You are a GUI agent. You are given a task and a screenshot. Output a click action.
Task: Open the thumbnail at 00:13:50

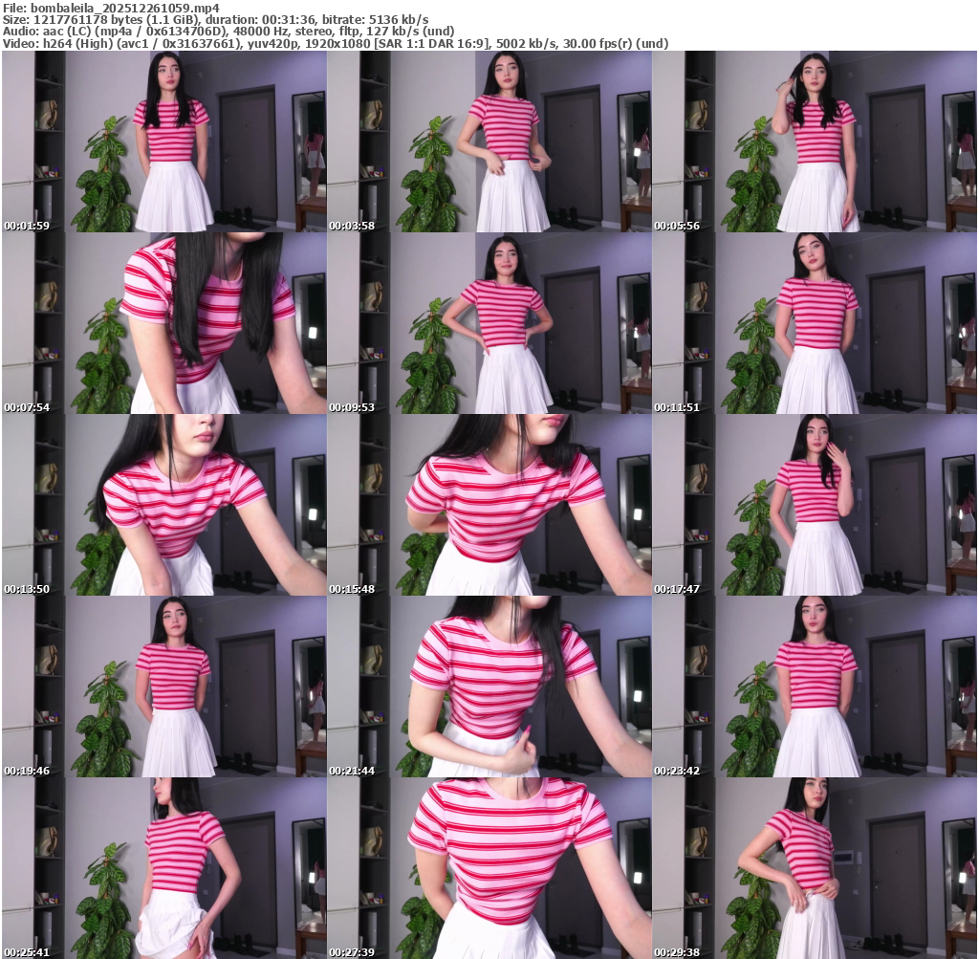[163, 505]
